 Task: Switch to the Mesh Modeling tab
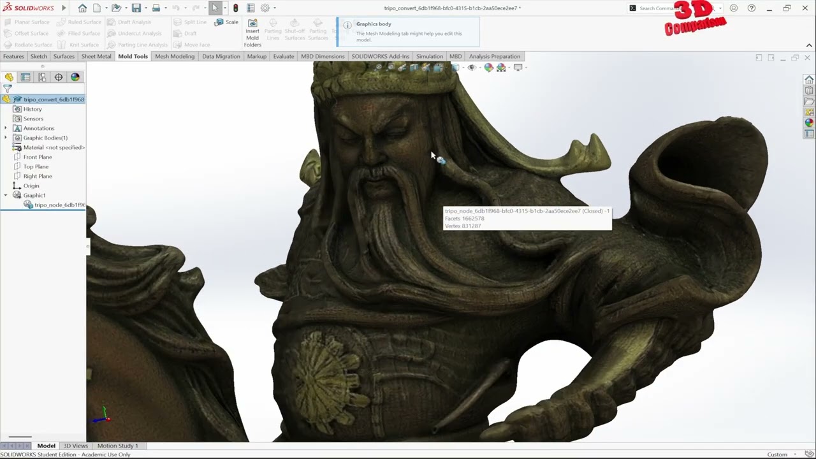[175, 56]
